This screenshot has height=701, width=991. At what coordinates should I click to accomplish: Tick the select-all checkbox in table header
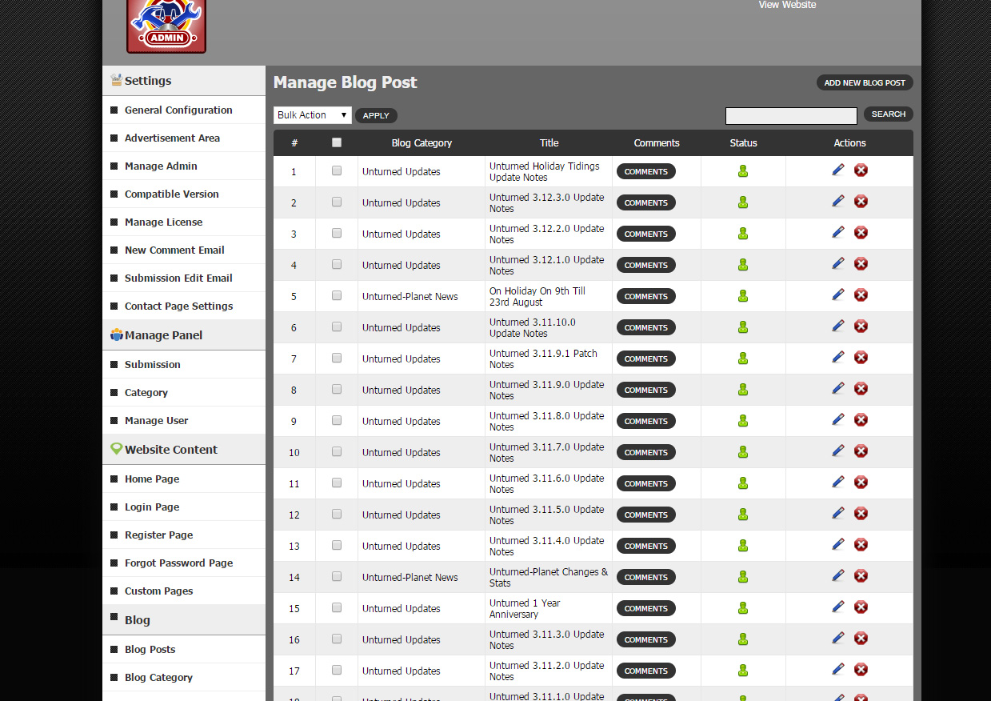pos(337,142)
